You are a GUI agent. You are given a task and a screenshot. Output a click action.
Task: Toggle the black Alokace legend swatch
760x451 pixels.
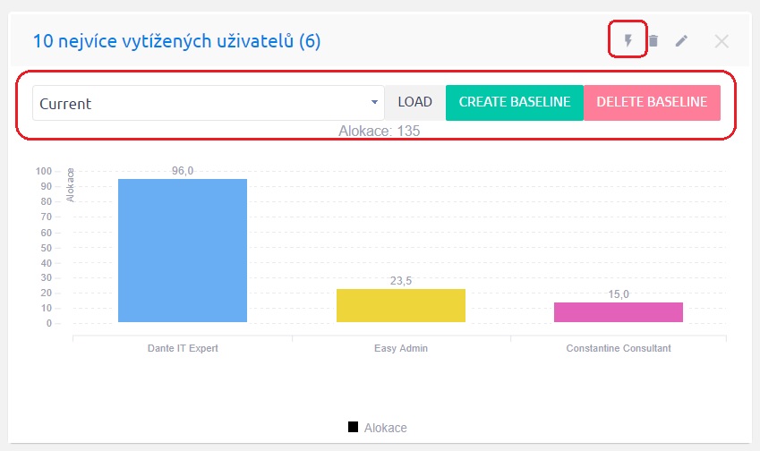pos(354,428)
